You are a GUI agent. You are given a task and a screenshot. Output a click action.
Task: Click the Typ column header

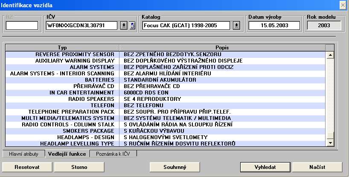62,47
